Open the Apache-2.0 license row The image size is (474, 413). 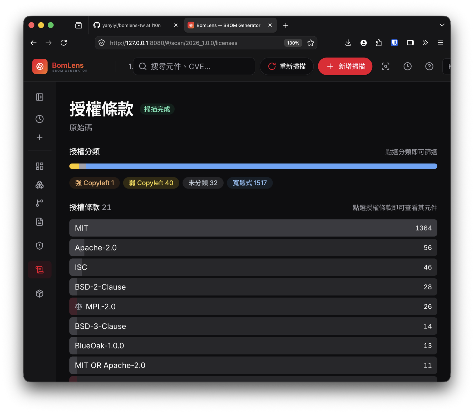pyautogui.click(x=253, y=247)
